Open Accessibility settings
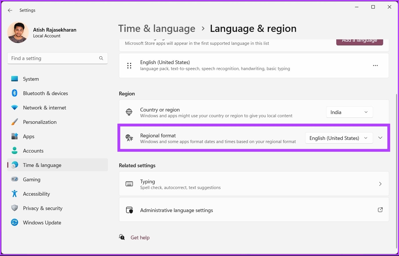The height and width of the screenshot is (256, 399). (x=36, y=194)
